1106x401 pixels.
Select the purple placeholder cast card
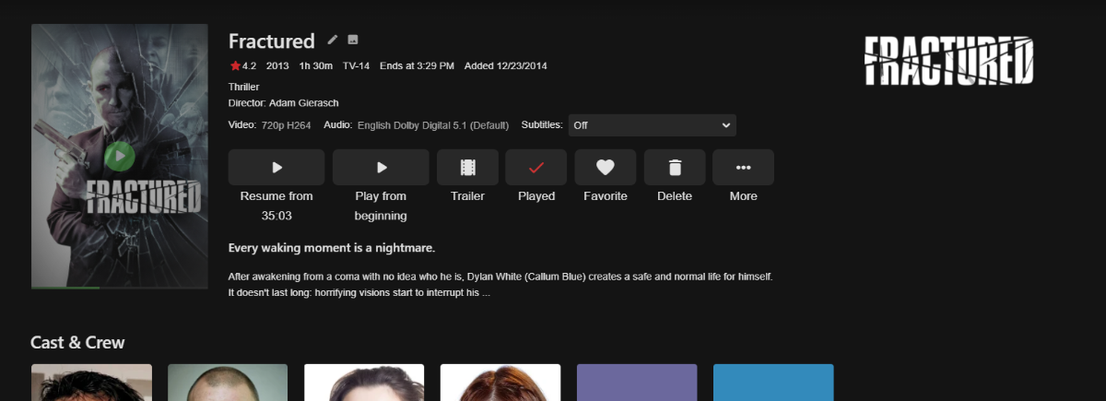(637, 383)
